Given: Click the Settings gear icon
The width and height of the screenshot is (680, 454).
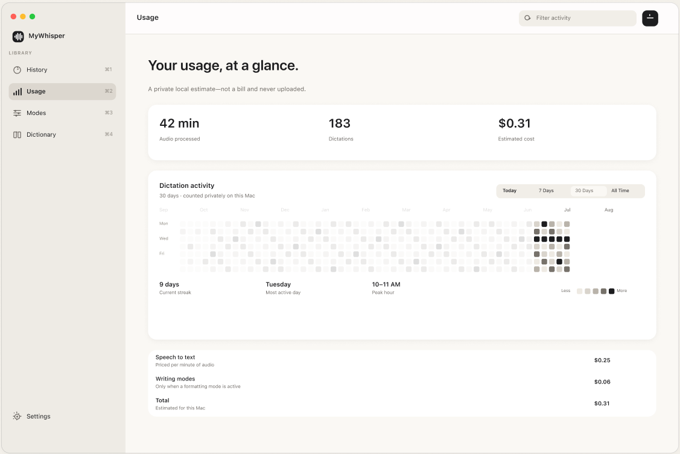Looking at the screenshot, I should click(x=17, y=416).
